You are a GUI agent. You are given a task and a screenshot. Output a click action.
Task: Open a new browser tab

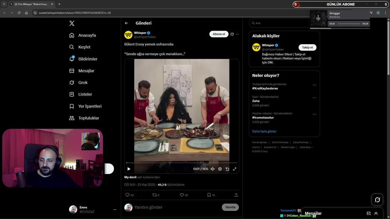tap(59, 4)
